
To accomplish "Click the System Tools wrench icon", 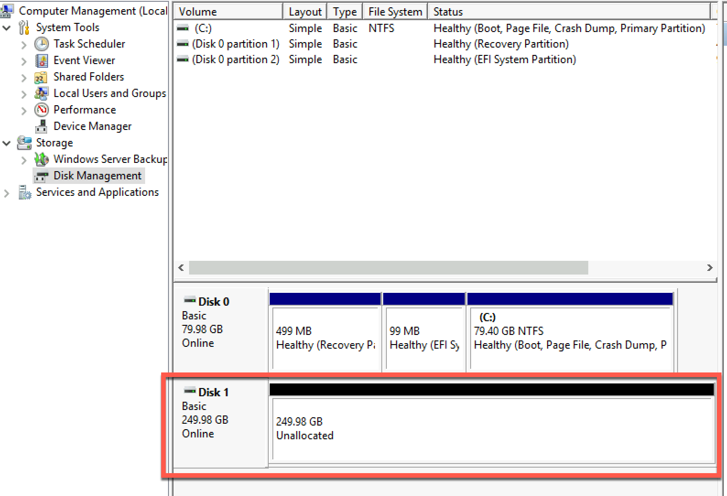I will (x=24, y=27).
